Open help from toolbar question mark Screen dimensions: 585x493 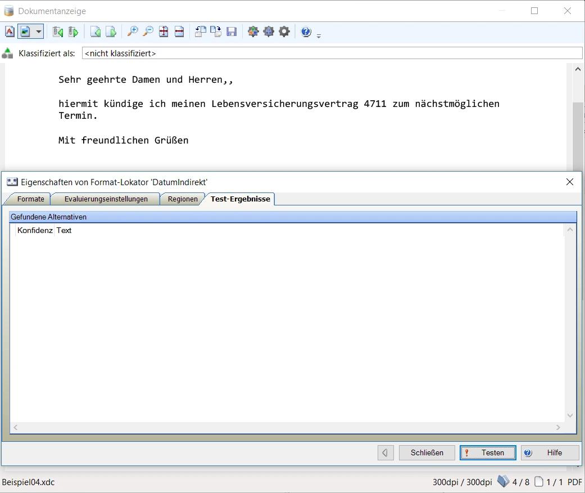pos(306,32)
